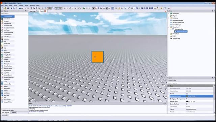Screen dimensions: 216x122
Task: Select the orange Move tool icon
Action: tap(96, 8)
